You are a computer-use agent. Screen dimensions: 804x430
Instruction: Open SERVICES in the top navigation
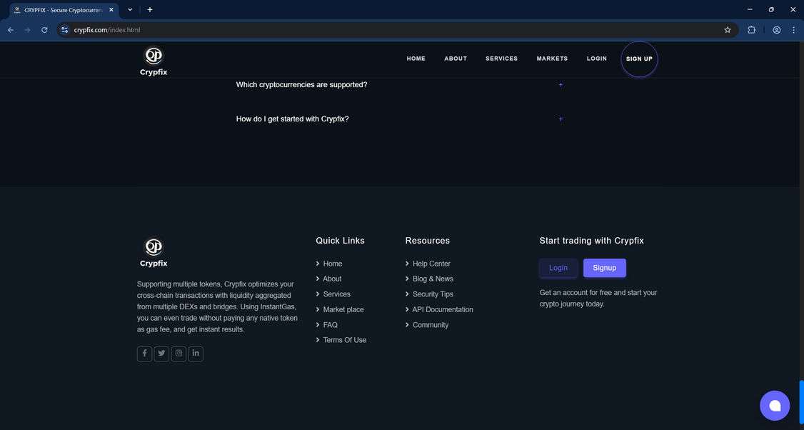pyautogui.click(x=501, y=59)
